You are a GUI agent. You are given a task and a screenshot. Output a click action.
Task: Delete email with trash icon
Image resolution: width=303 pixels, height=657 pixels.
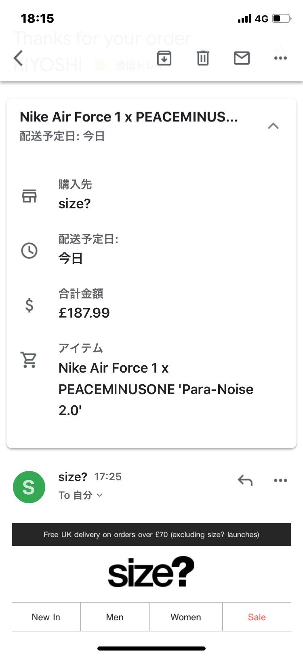coord(203,58)
